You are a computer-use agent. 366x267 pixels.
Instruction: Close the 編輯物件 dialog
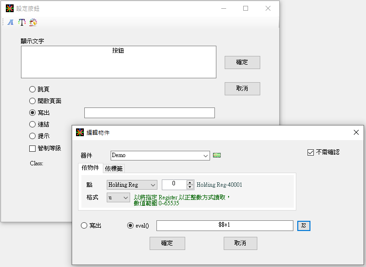tap(356, 132)
